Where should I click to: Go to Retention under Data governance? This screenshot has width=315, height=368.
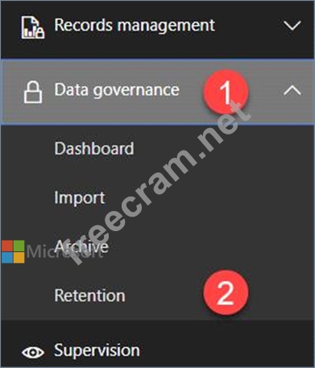89,296
